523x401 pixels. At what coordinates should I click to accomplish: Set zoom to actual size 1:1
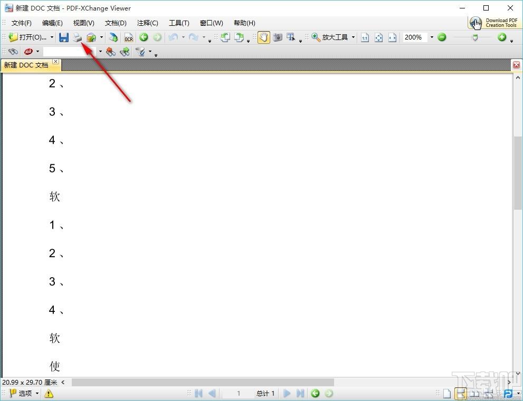pyautogui.click(x=365, y=37)
